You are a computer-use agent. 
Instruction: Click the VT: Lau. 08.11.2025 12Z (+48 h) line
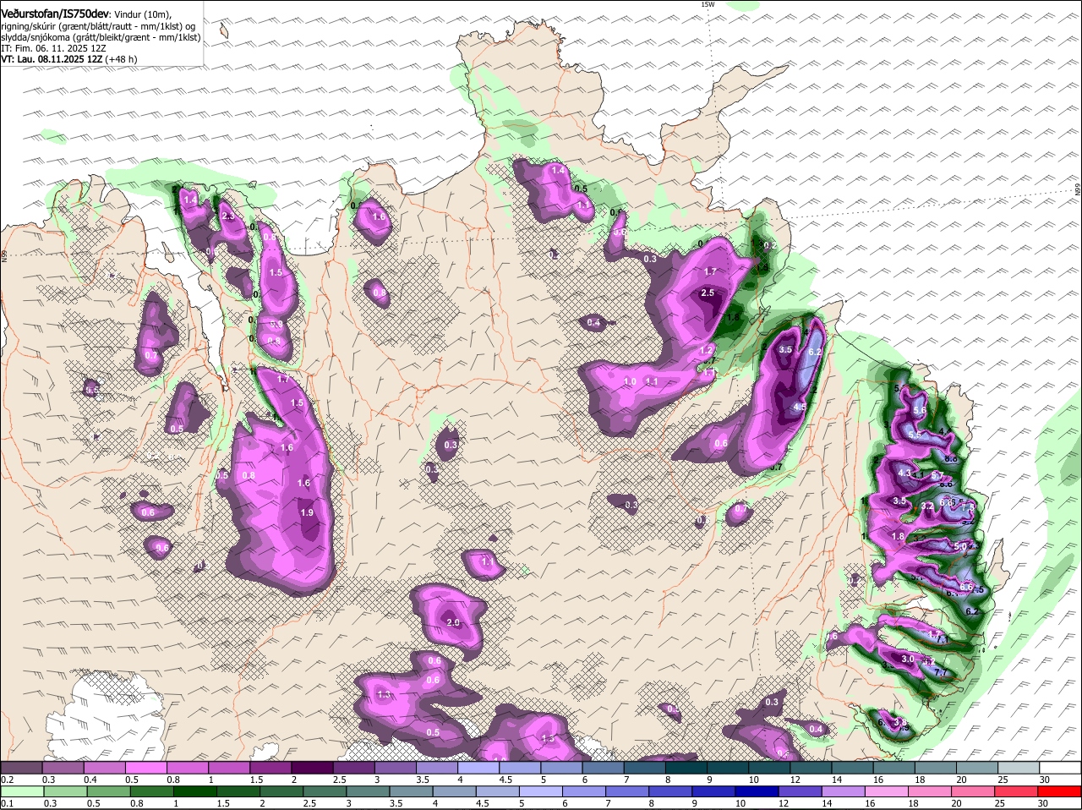(69, 59)
